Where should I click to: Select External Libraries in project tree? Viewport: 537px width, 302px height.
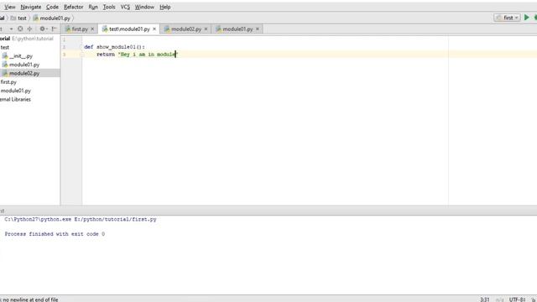click(15, 99)
